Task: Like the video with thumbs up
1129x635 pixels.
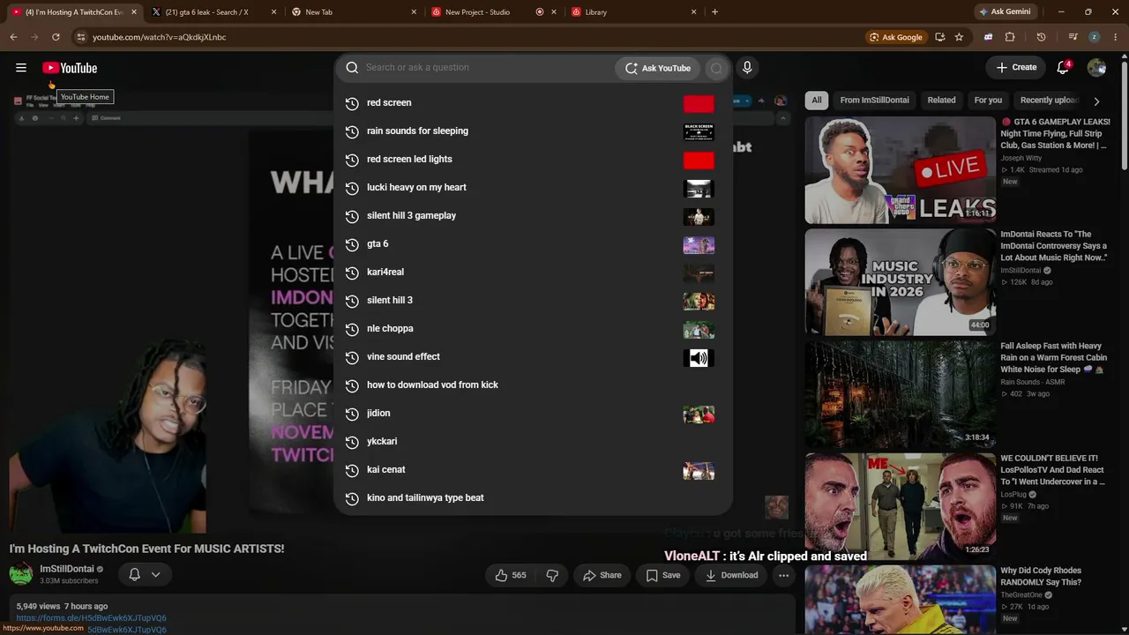Action: tap(511, 575)
